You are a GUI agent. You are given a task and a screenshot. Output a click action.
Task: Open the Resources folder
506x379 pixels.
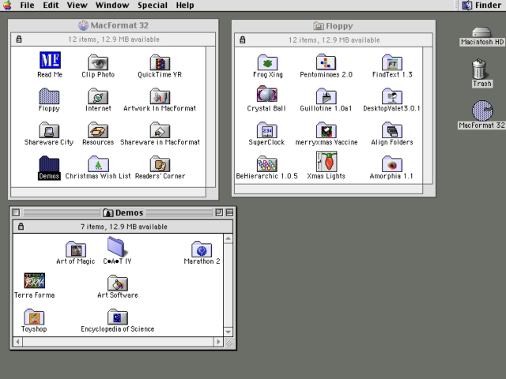[x=98, y=129]
